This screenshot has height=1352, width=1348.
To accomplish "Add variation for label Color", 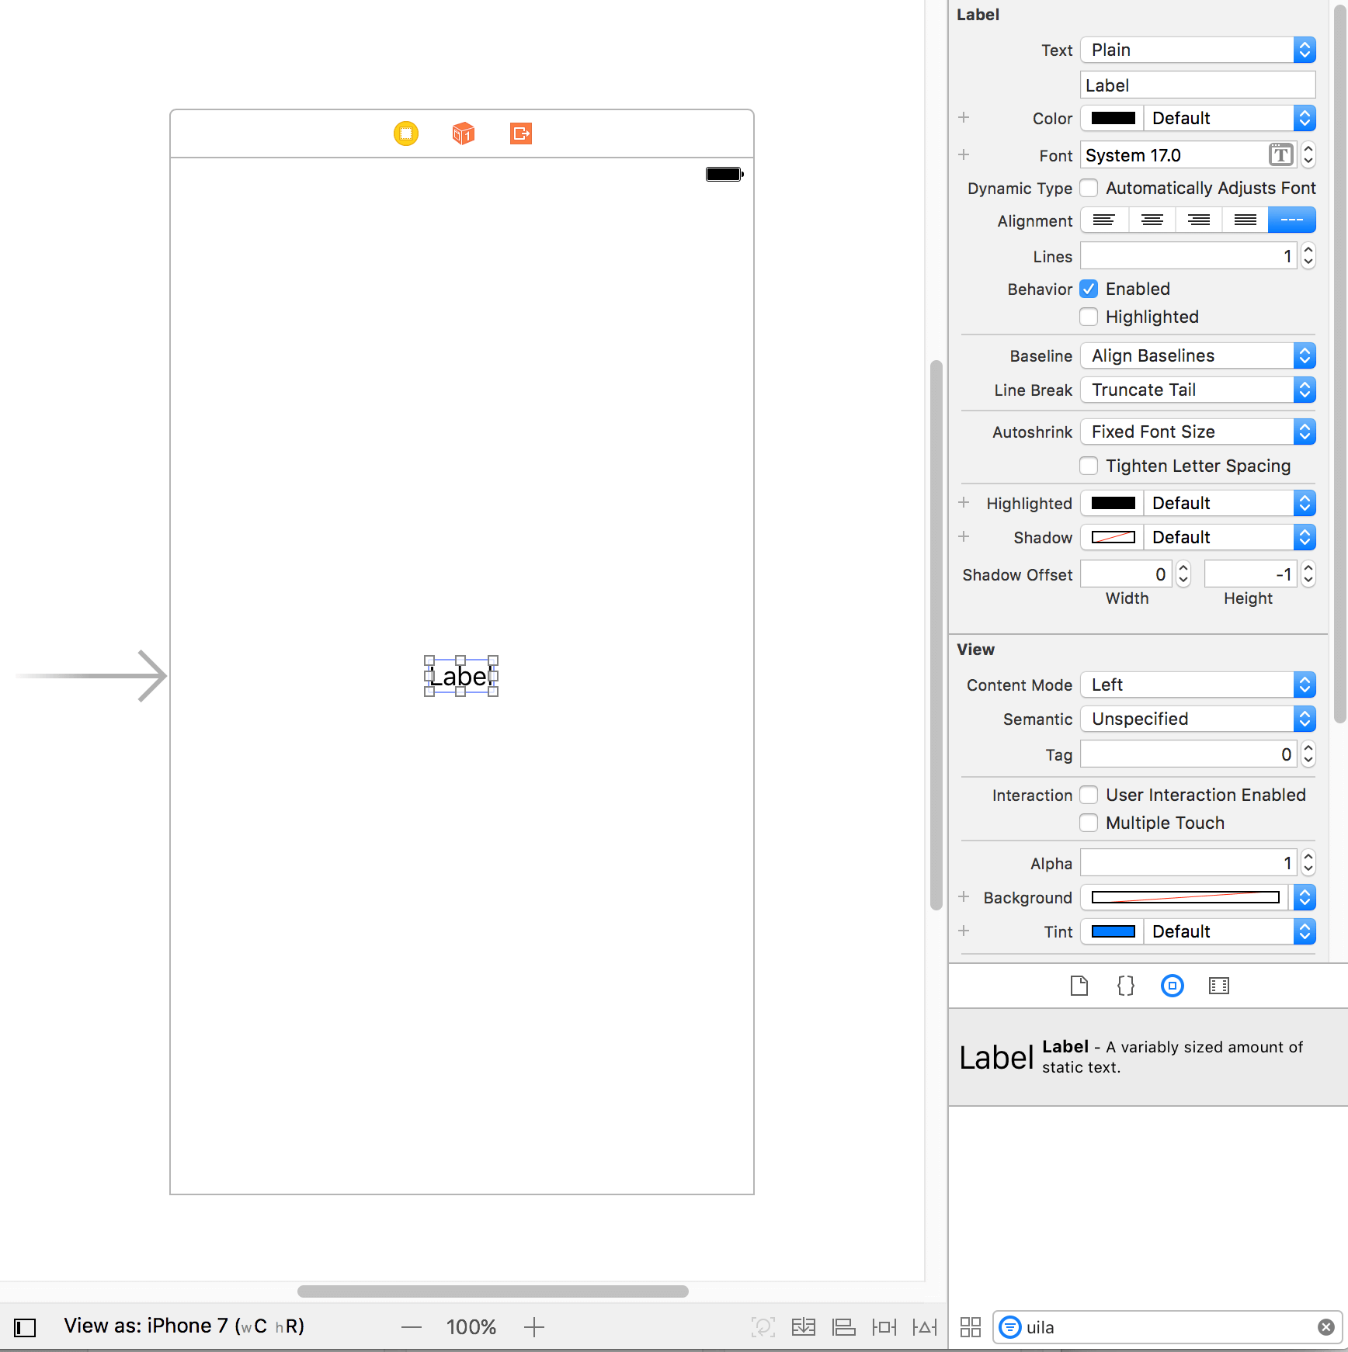I will pyautogui.click(x=964, y=117).
